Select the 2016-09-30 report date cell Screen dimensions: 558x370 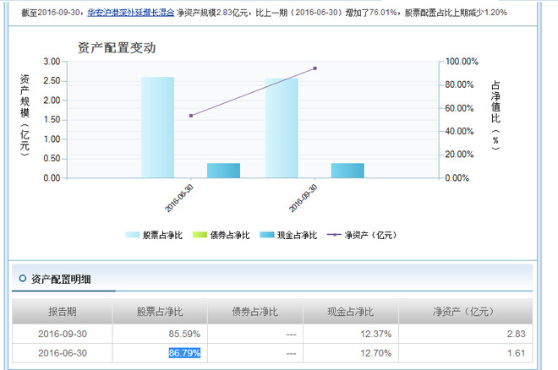click(63, 334)
